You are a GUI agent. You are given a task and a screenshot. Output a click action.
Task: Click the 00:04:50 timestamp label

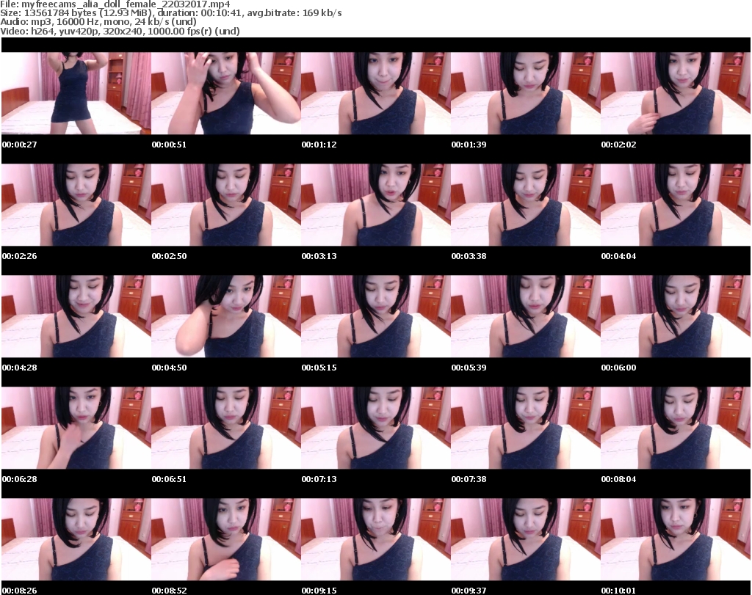tap(170, 368)
